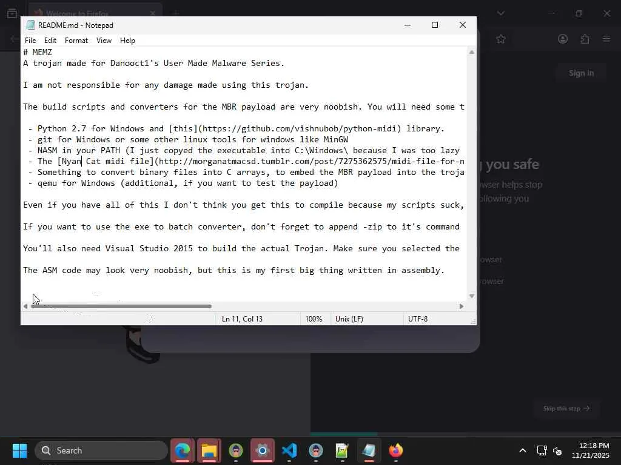Click the second sunglasses avatar taskbar icon
This screenshot has height=465, width=621.
(x=315, y=450)
